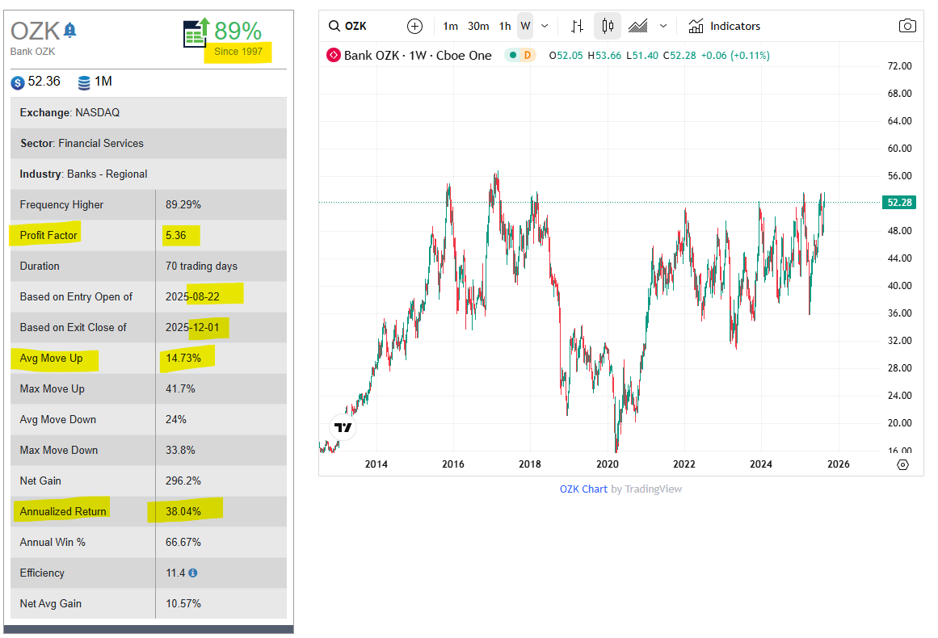Click the +0.06 (+0.11%) change value
Screen dimensions: 938x638
click(735, 56)
